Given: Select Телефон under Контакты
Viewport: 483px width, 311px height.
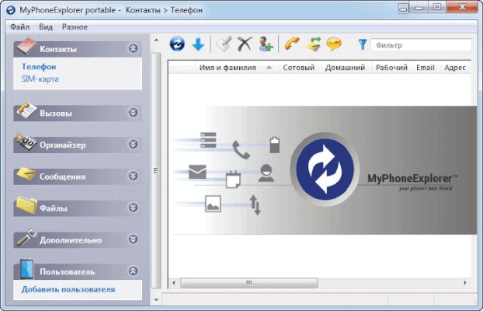Looking at the screenshot, I should (x=39, y=67).
